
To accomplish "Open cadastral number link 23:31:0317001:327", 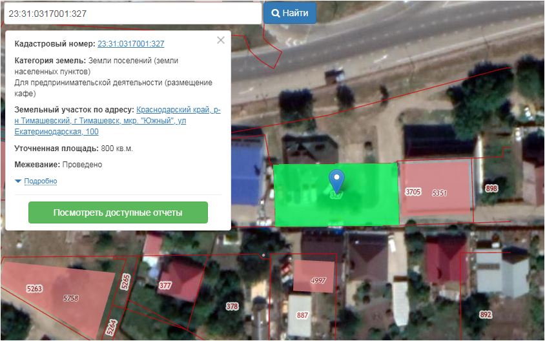I will [x=130, y=44].
